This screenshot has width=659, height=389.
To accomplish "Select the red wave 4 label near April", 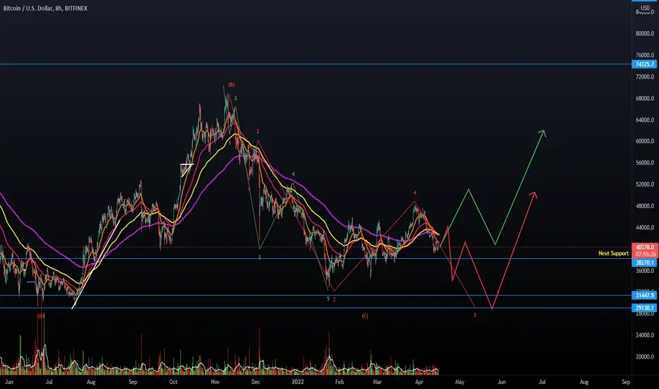I will pyautogui.click(x=414, y=193).
